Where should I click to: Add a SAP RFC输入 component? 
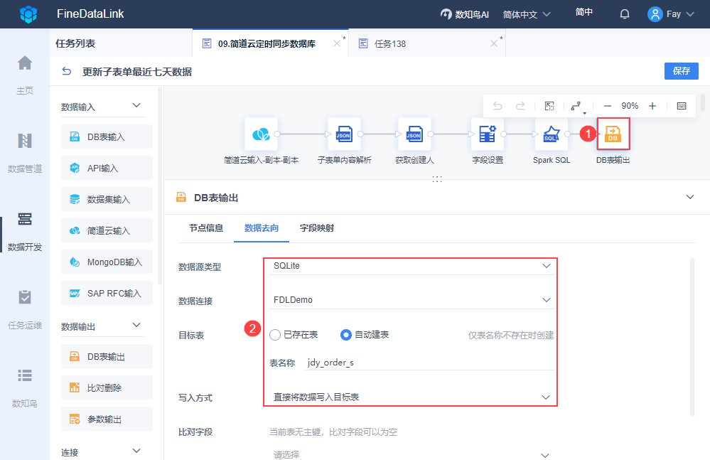point(107,293)
